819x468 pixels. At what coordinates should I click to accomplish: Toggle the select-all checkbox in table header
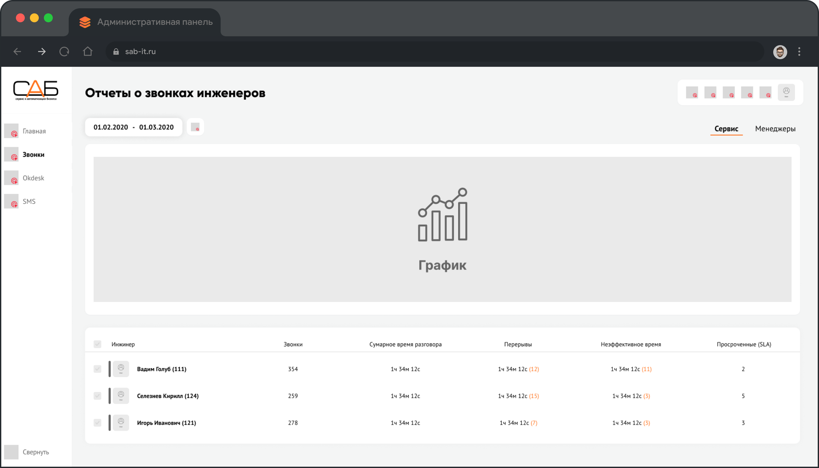97,344
